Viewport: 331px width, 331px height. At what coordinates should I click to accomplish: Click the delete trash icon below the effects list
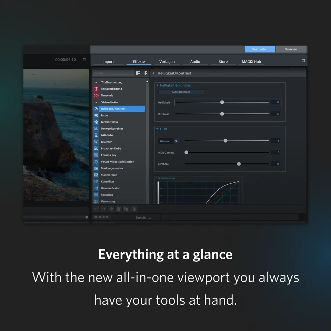[x=118, y=209]
